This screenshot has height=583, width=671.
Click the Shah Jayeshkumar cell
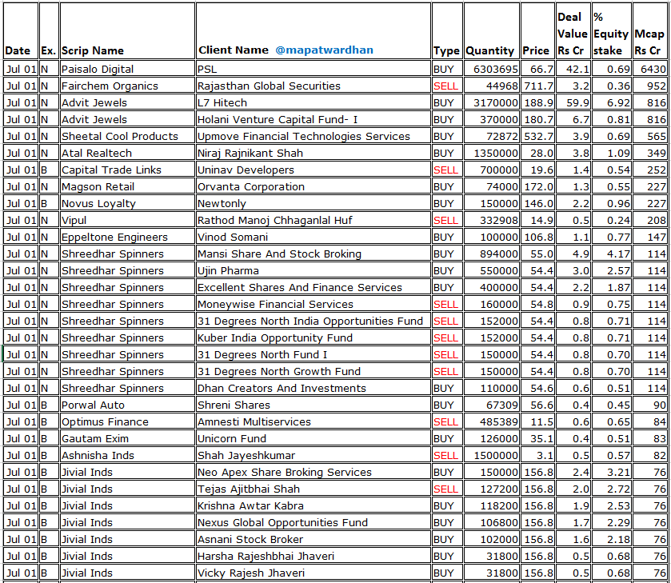[314, 455]
